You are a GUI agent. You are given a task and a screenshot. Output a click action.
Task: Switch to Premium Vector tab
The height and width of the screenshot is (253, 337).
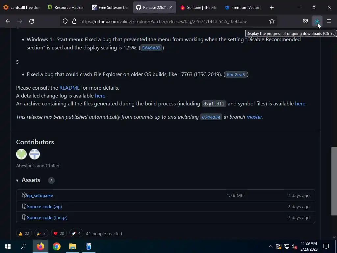(x=243, y=7)
